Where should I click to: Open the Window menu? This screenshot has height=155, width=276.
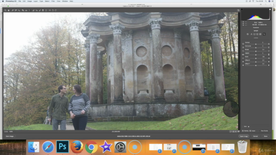[65, 1]
